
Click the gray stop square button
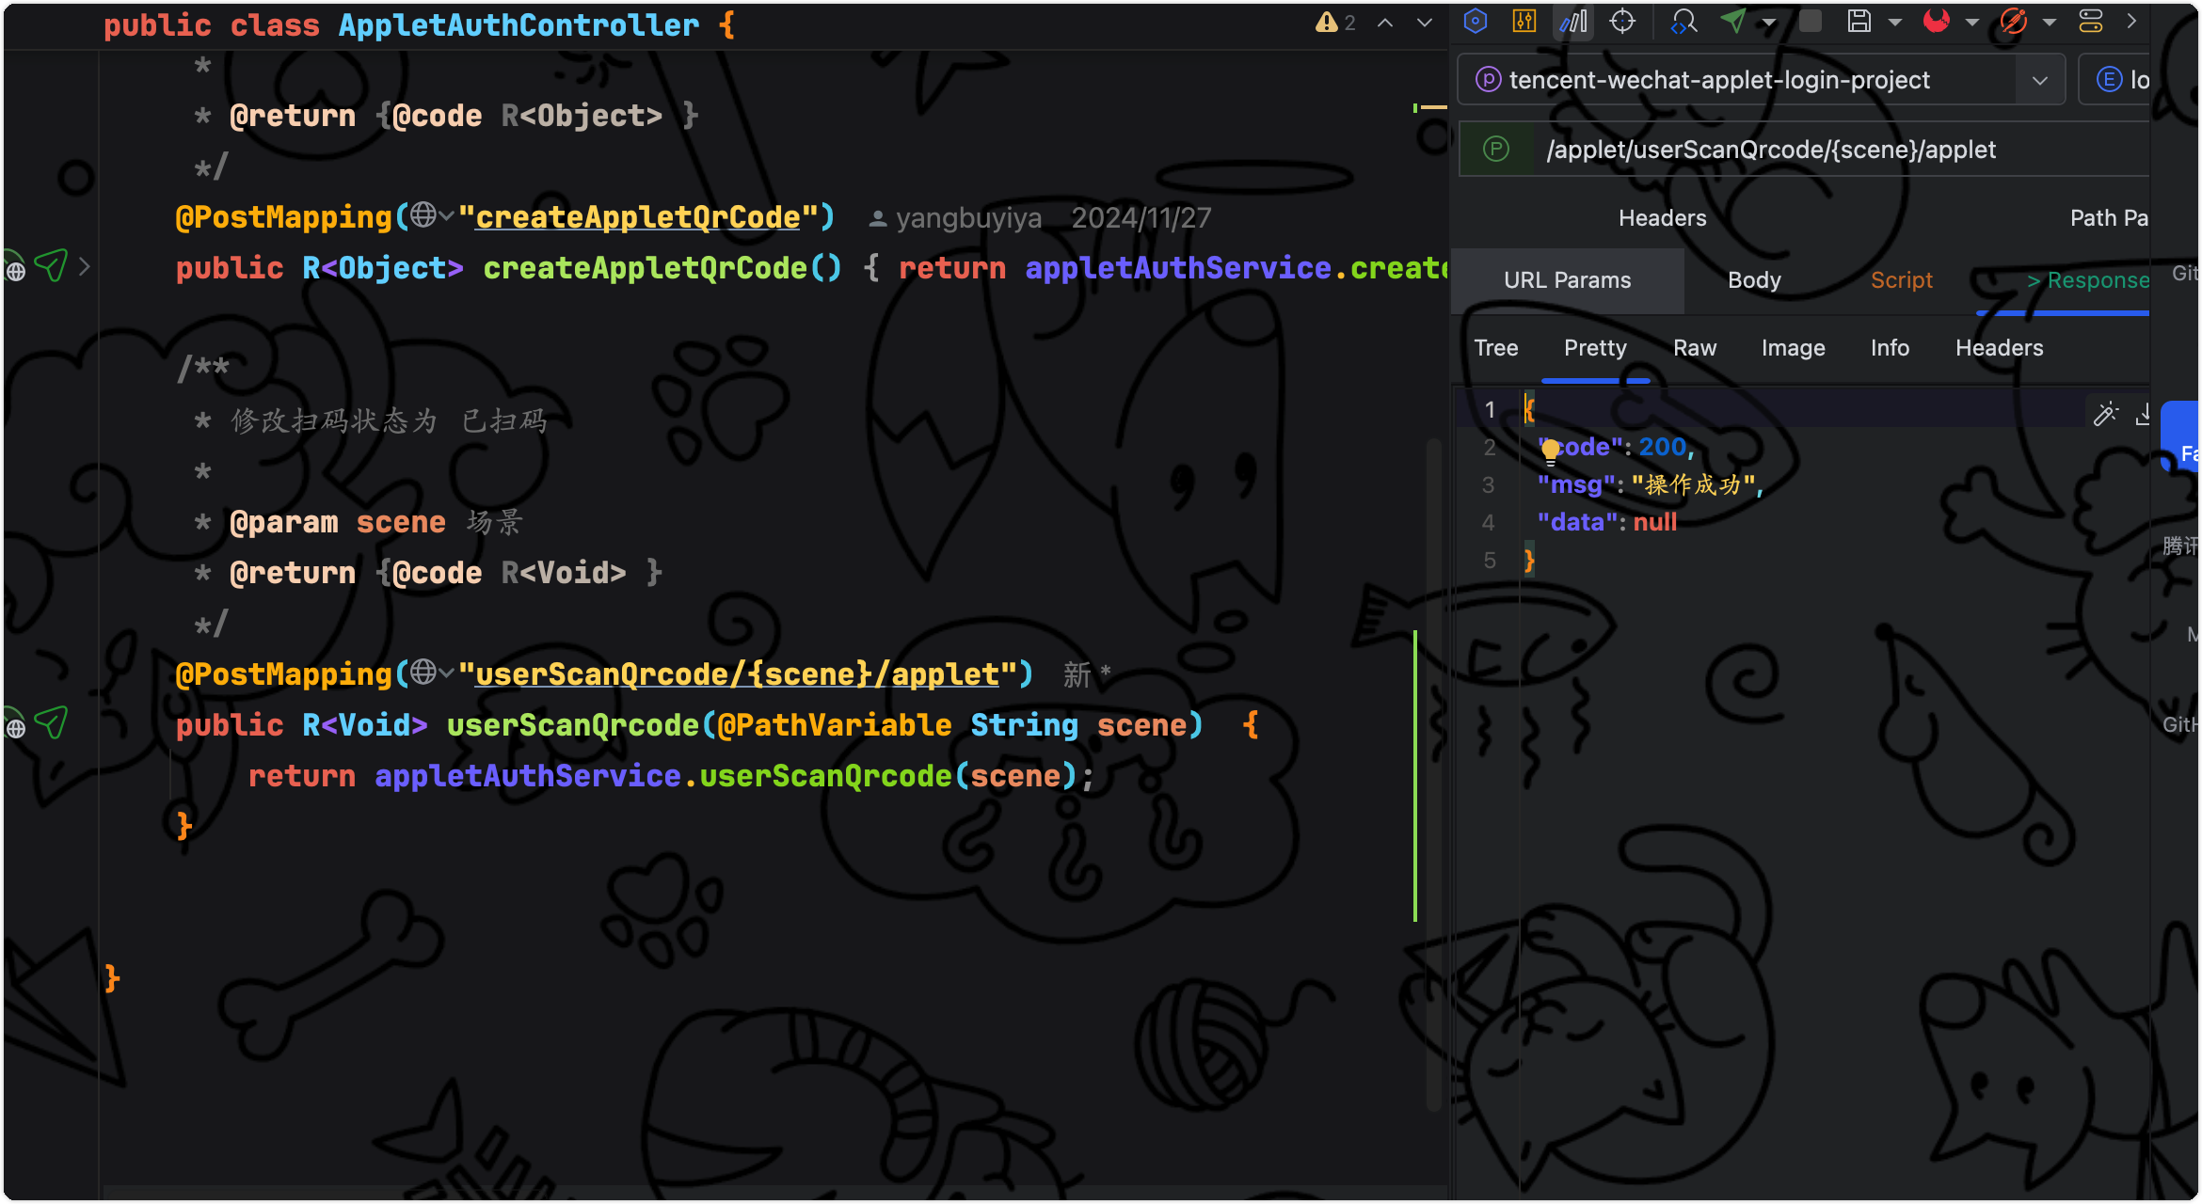[1811, 21]
